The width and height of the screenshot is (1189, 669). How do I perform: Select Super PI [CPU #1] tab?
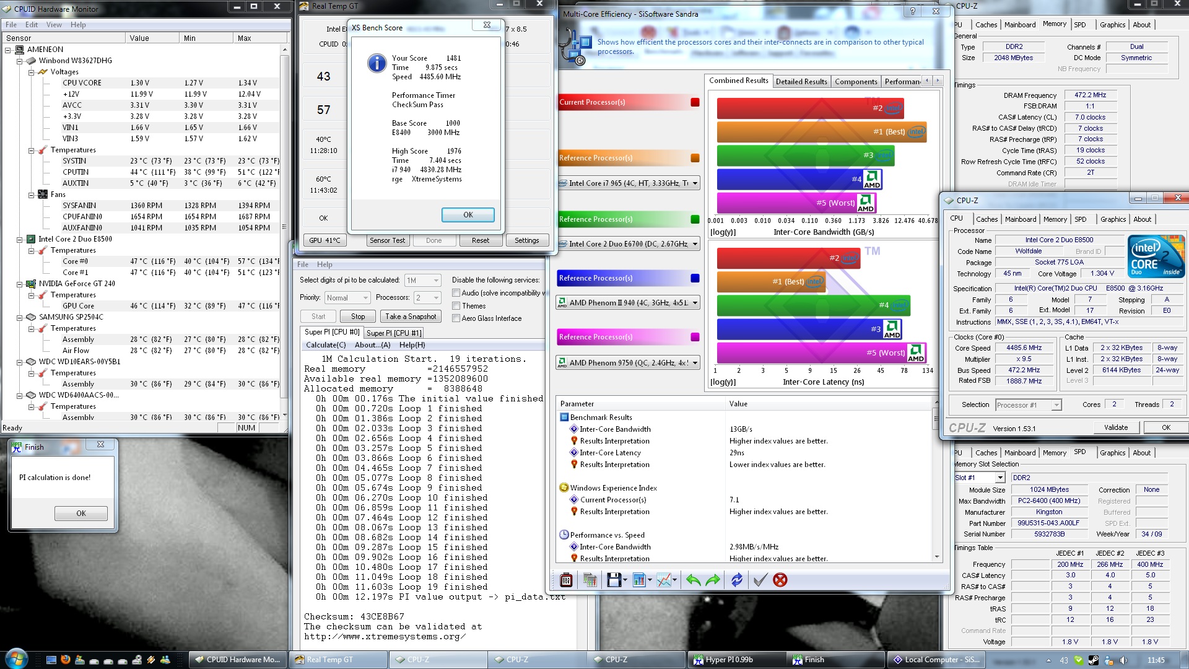coord(393,333)
